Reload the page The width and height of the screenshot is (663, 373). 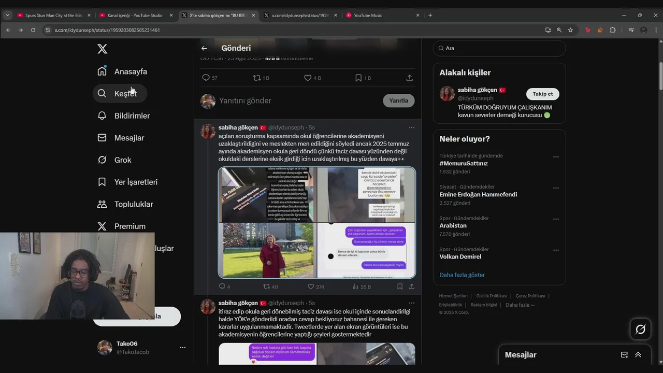click(x=33, y=30)
